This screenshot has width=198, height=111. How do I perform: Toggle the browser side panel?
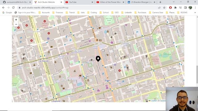coord(185,8)
